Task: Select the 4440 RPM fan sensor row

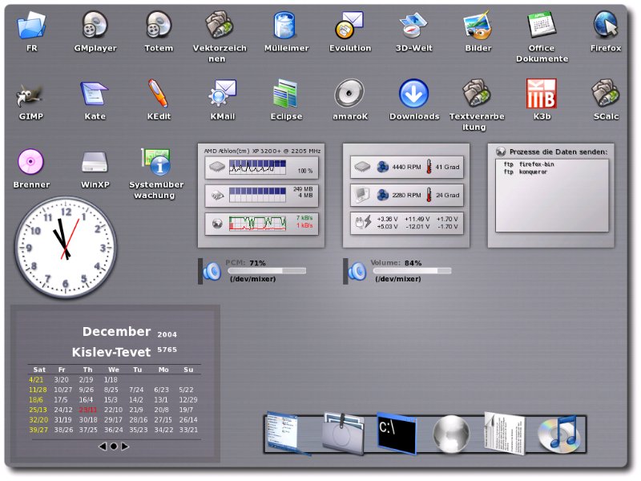Action: (x=407, y=167)
